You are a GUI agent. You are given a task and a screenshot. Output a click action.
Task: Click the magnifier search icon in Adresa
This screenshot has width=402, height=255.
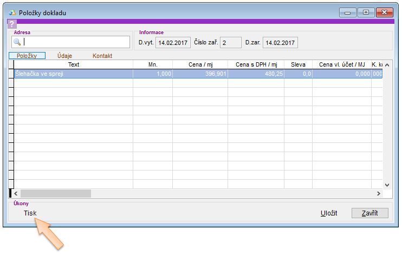tap(17, 42)
